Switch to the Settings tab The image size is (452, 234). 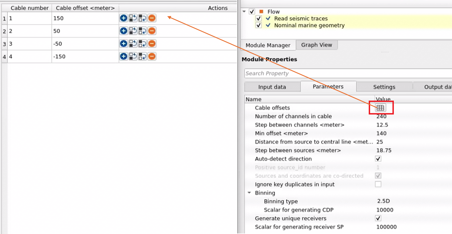384,87
